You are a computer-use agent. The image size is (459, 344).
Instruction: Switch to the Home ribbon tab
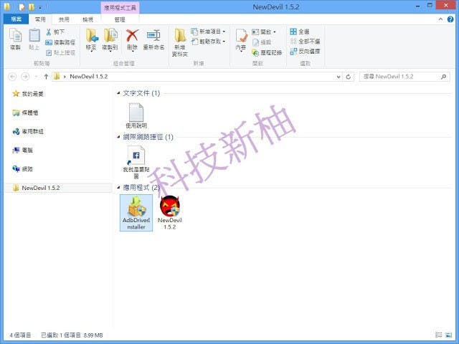tap(40, 19)
